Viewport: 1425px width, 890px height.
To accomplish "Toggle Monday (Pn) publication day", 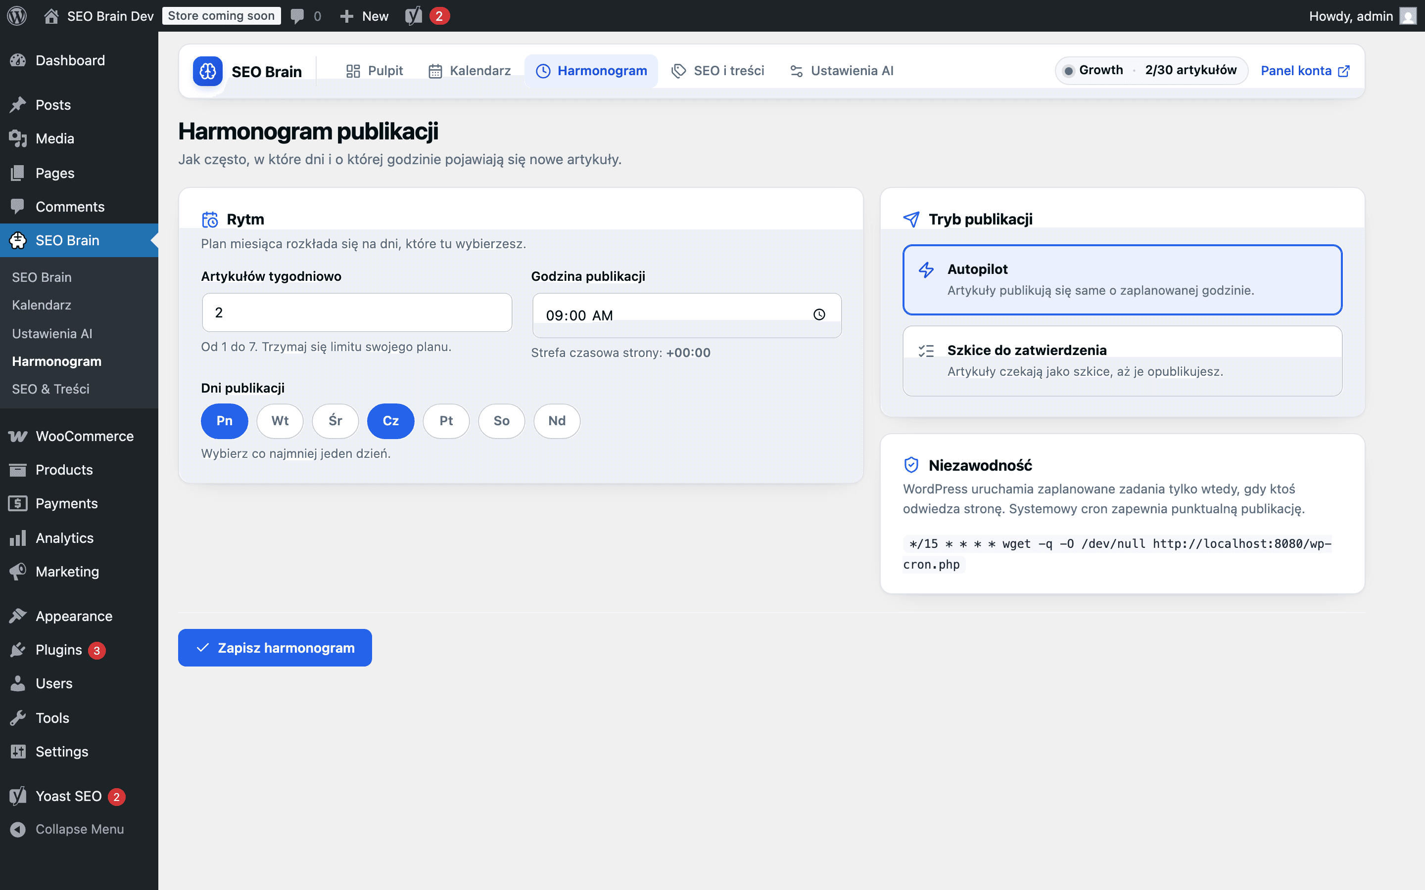I will click(x=224, y=421).
